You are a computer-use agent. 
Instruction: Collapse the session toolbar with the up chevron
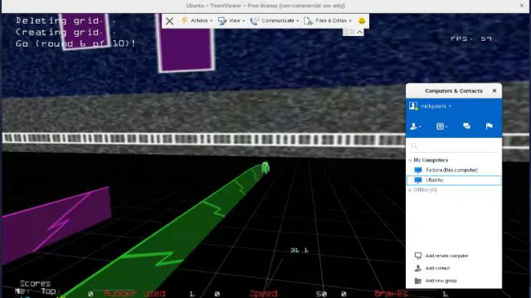pos(359,32)
